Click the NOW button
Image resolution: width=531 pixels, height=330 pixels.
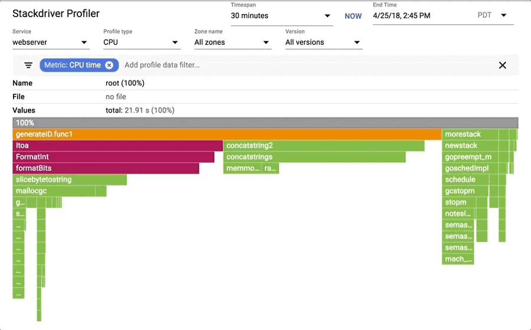tap(353, 16)
